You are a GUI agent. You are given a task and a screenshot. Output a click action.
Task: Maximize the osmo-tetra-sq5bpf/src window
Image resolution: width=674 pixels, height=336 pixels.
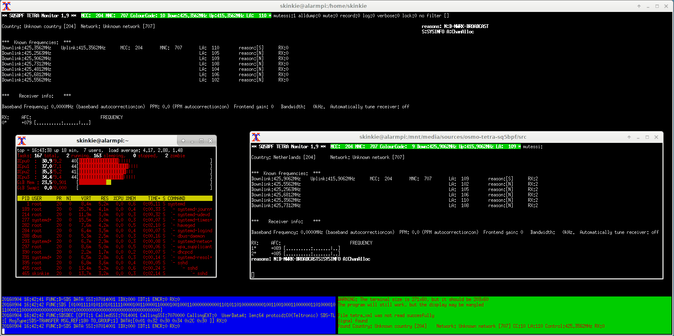(x=647, y=137)
